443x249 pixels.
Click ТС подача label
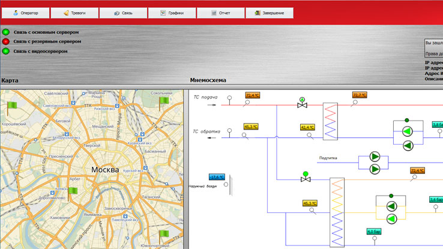205,97
